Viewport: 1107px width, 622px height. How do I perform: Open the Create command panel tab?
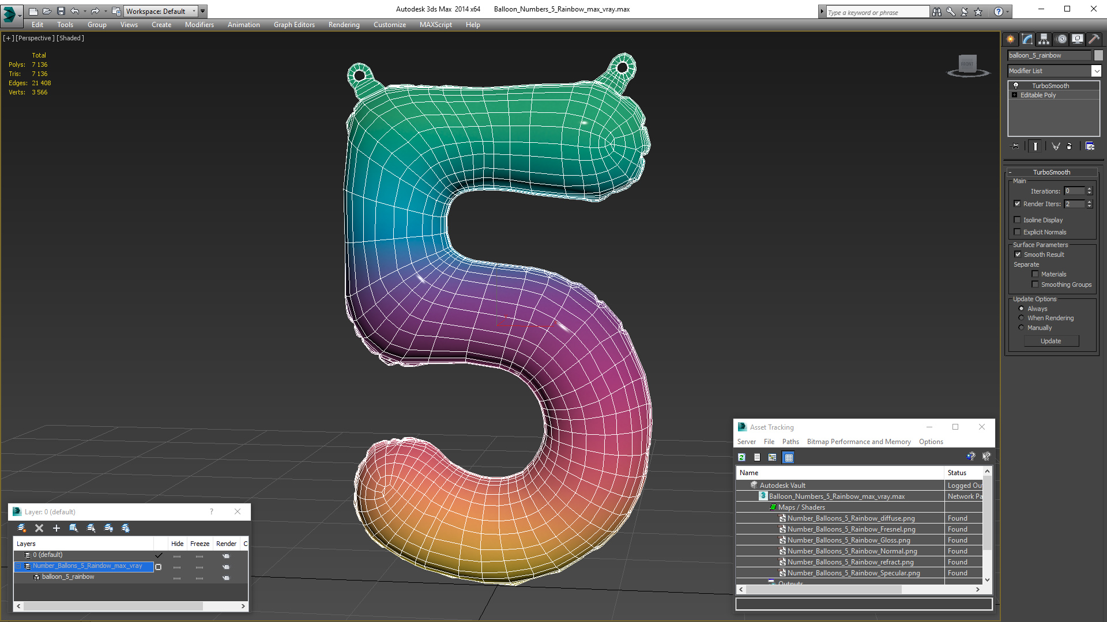tap(1011, 39)
